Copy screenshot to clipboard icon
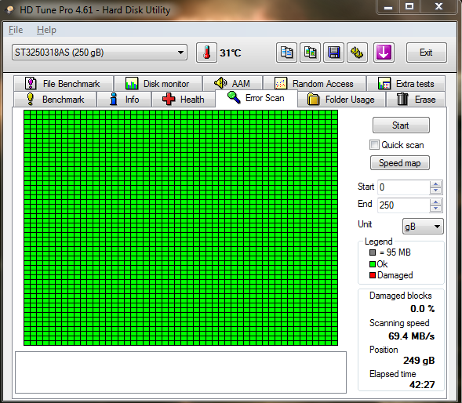Image resolution: width=462 pixels, height=403 pixels. click(x=310, y=53)
